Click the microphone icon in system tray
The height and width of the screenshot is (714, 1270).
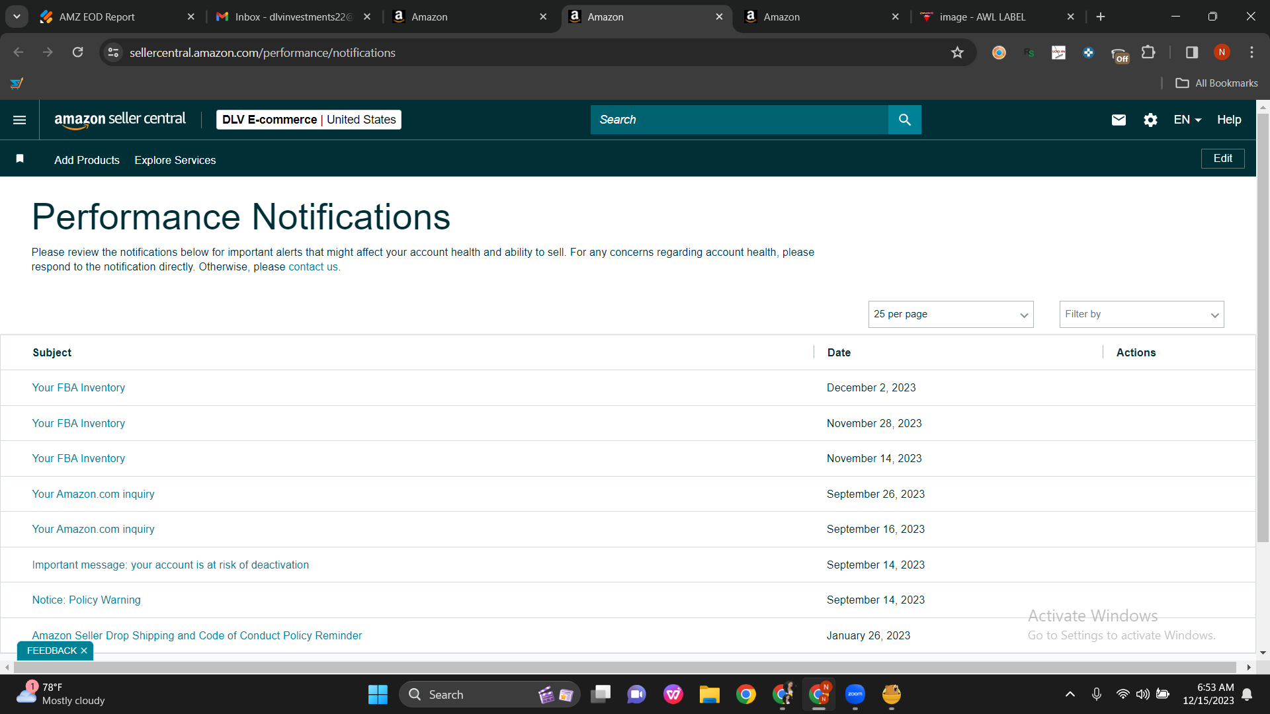click(x=1096, y=694)
